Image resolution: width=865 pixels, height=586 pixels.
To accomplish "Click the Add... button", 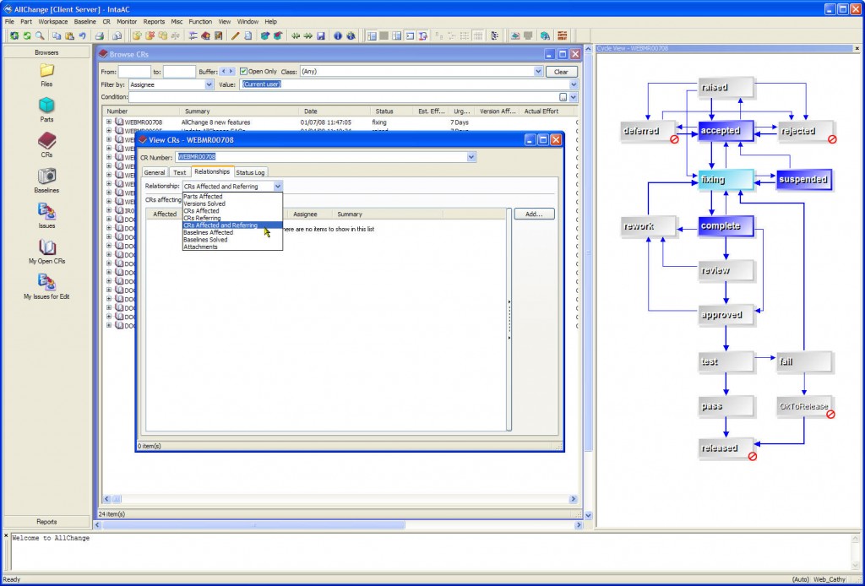I will click(x=534, y=214).
